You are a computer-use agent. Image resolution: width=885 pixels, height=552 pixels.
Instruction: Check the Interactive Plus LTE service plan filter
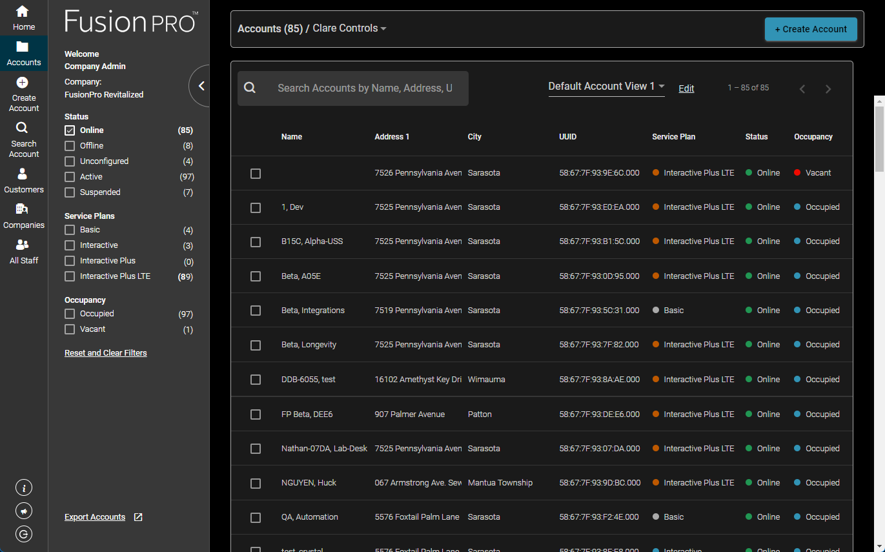point(69,276)
